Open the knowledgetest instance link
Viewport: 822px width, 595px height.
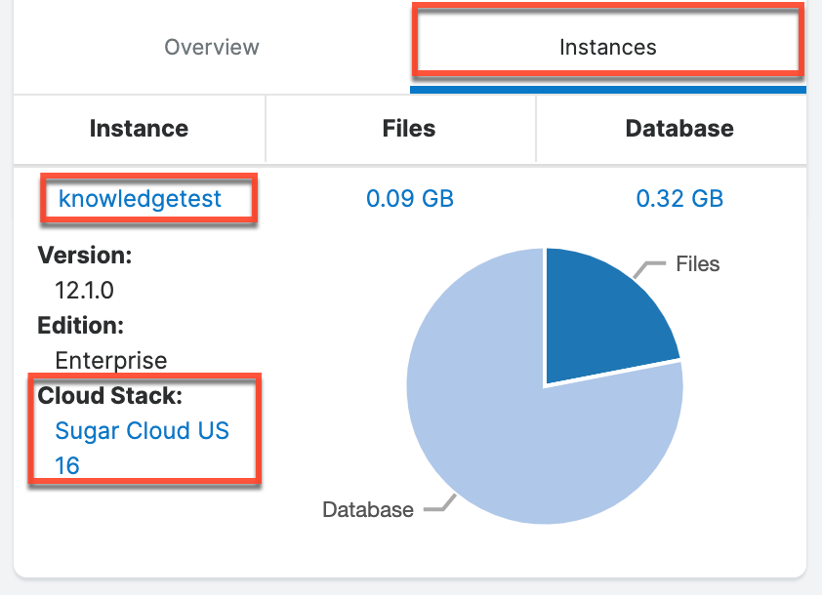[x=143, y=198]
